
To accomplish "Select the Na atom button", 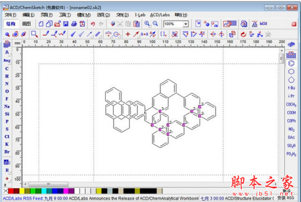I will [x=7, y=106].
